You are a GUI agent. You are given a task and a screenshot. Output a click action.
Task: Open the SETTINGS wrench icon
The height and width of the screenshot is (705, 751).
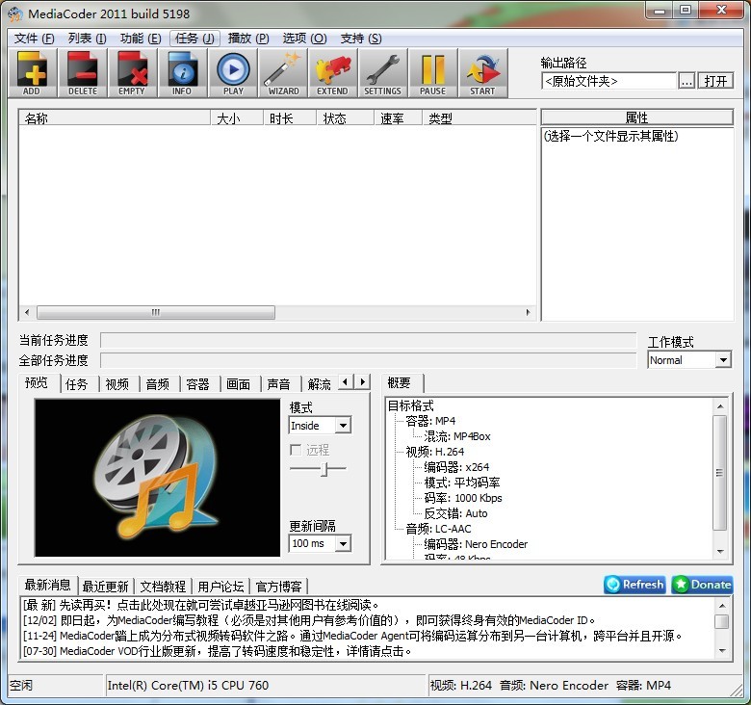[x=382, y=72]
